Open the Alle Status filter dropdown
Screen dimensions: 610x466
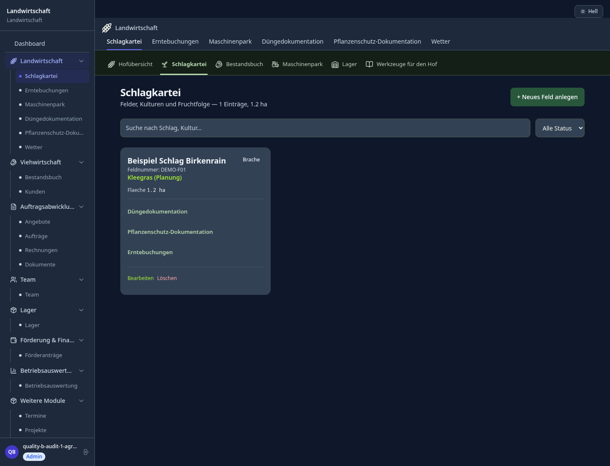[560, 128]
